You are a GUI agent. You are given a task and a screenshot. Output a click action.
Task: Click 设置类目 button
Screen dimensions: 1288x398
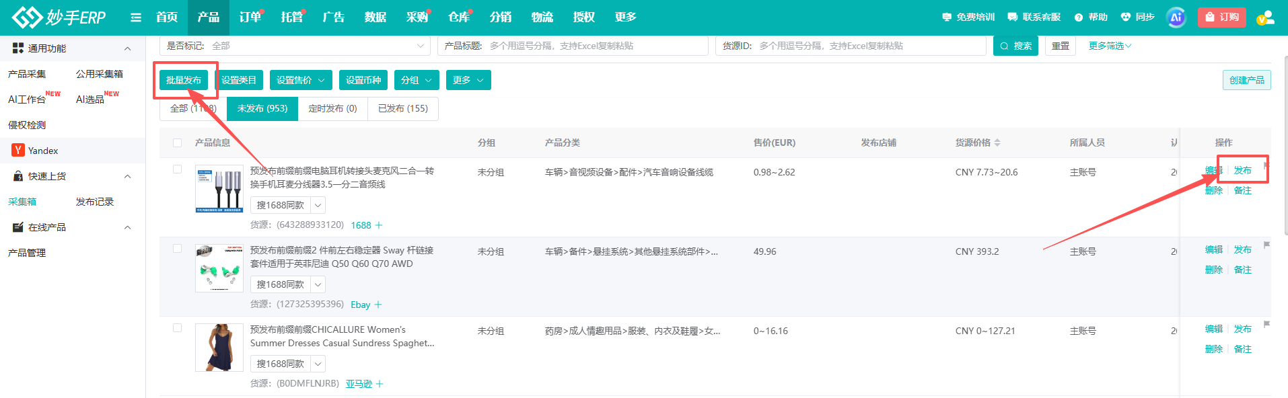point(239,80)
